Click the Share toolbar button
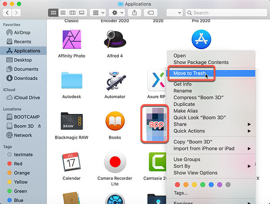 [135, 13]
